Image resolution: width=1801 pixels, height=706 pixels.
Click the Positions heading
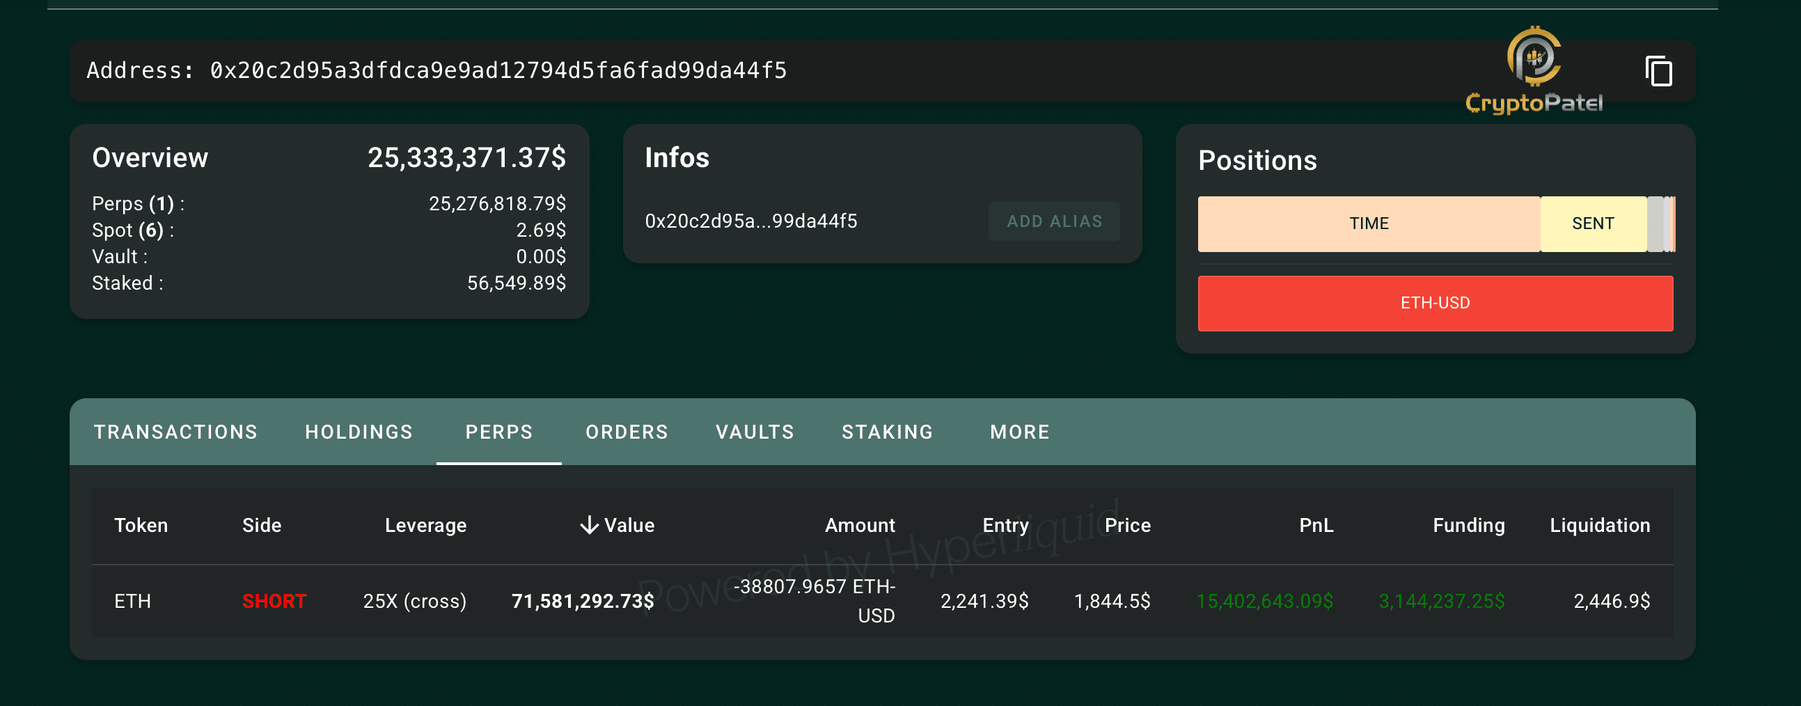click(x=1257, y=161)
